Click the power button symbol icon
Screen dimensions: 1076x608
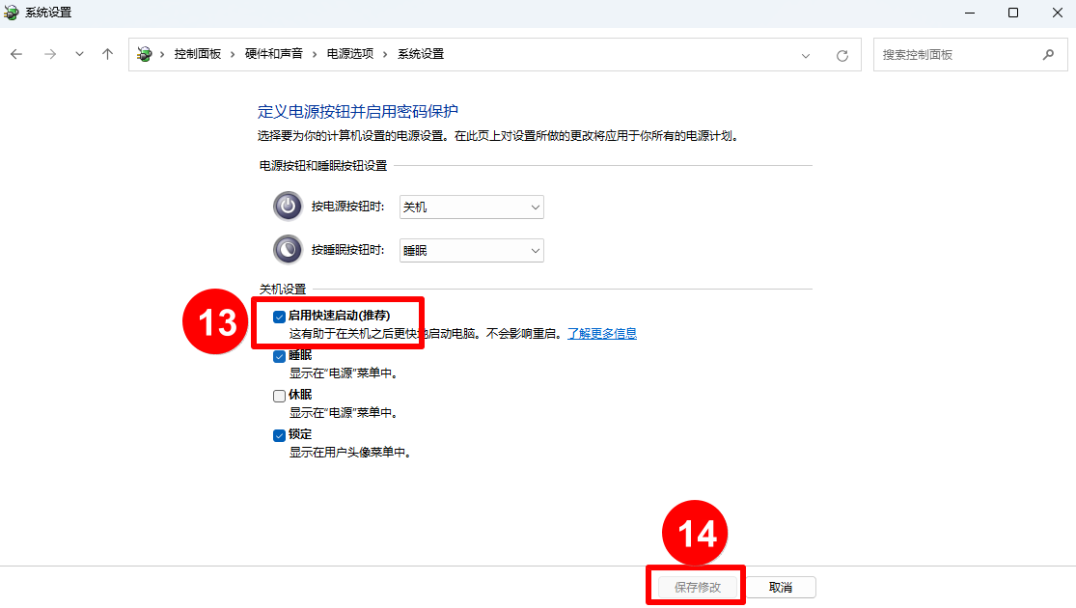[288, 206]
